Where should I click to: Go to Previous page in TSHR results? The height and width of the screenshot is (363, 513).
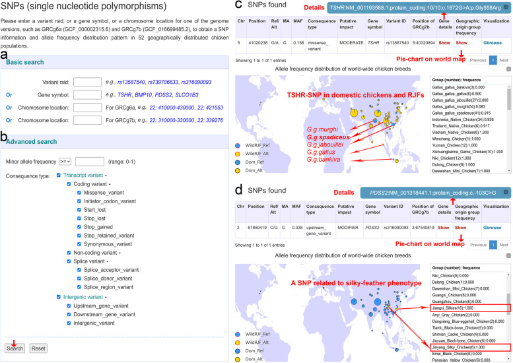tap(478, 60)
